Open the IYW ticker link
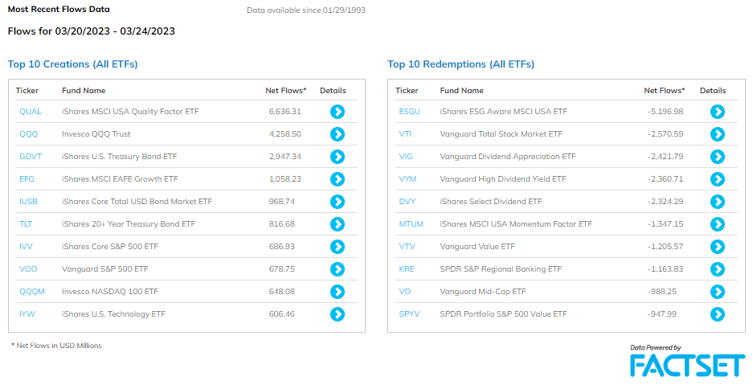 coord(27,314)
